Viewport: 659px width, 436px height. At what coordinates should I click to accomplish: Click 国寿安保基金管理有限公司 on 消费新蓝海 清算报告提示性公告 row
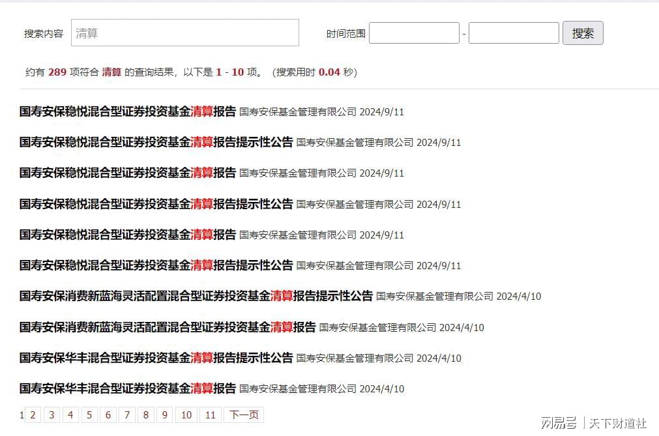tap(435, 297)
